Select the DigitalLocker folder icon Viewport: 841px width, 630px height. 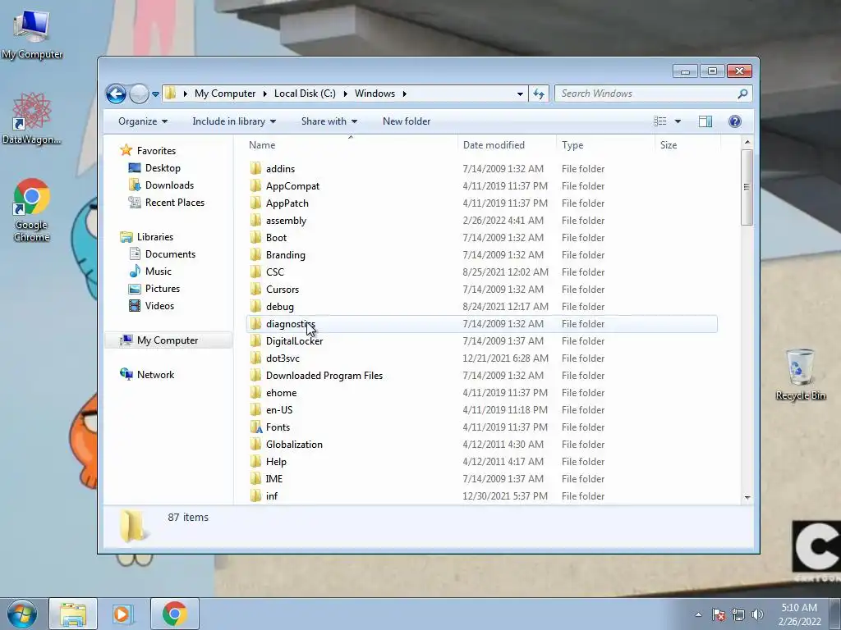(x=256, y=340)
